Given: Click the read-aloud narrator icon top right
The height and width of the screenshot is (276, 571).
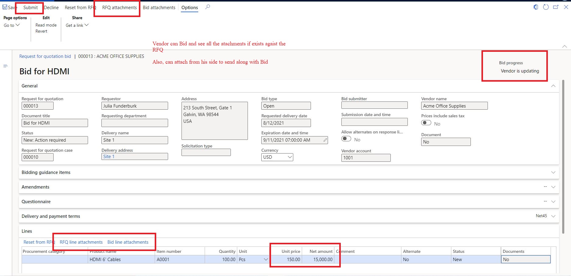Looking at the screenshot, I should 536,7.
